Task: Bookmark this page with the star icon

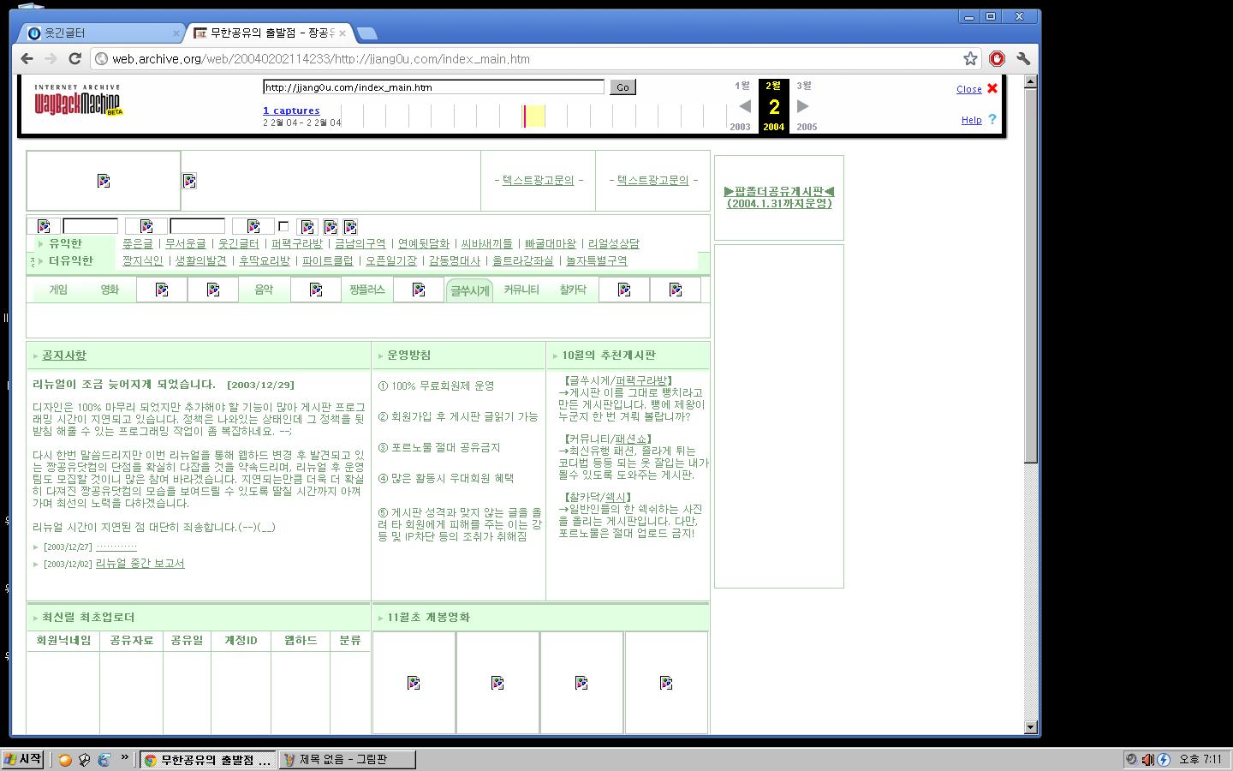Action: (970, 58)
